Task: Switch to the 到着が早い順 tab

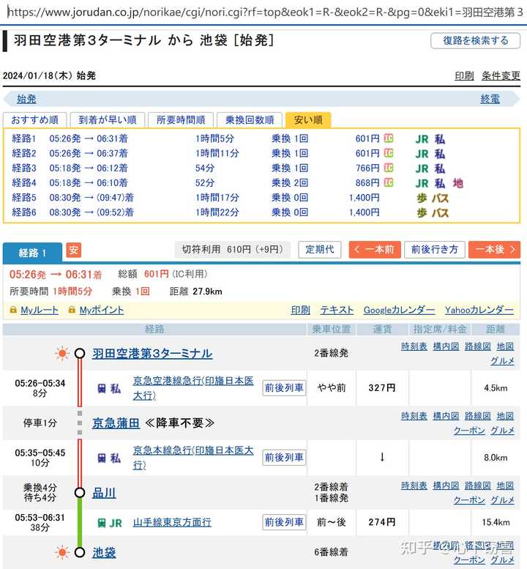Action: click(108, 120)
